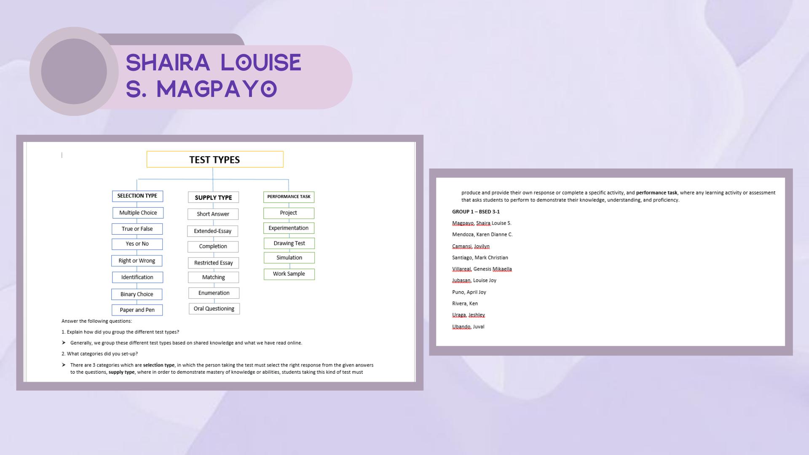Viewport: 809px width, 455px height.
Task: Click the bold 'performance task' text
Action: pyautogui.click(x=656, y=193)
